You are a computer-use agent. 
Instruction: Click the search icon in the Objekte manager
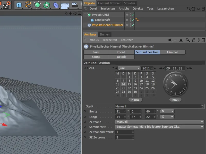click(189, 9)
